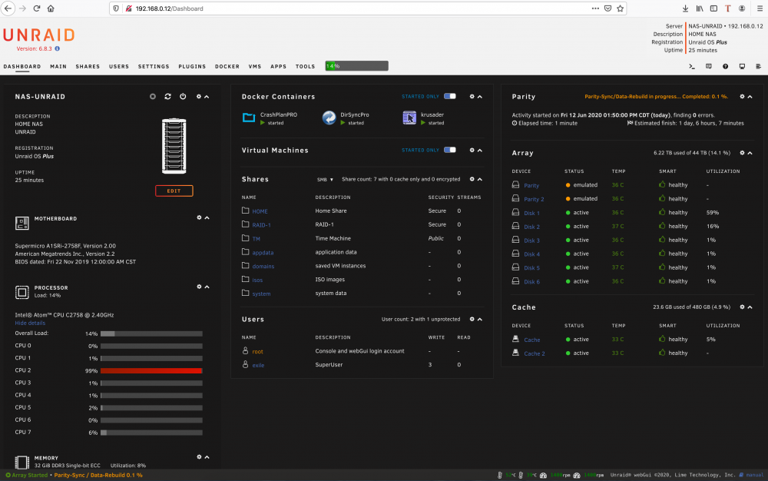Viewport: 768px width, 481px height.
Task: Open the info/monitor icon in the top bar
Action: (x=742, y=67)
